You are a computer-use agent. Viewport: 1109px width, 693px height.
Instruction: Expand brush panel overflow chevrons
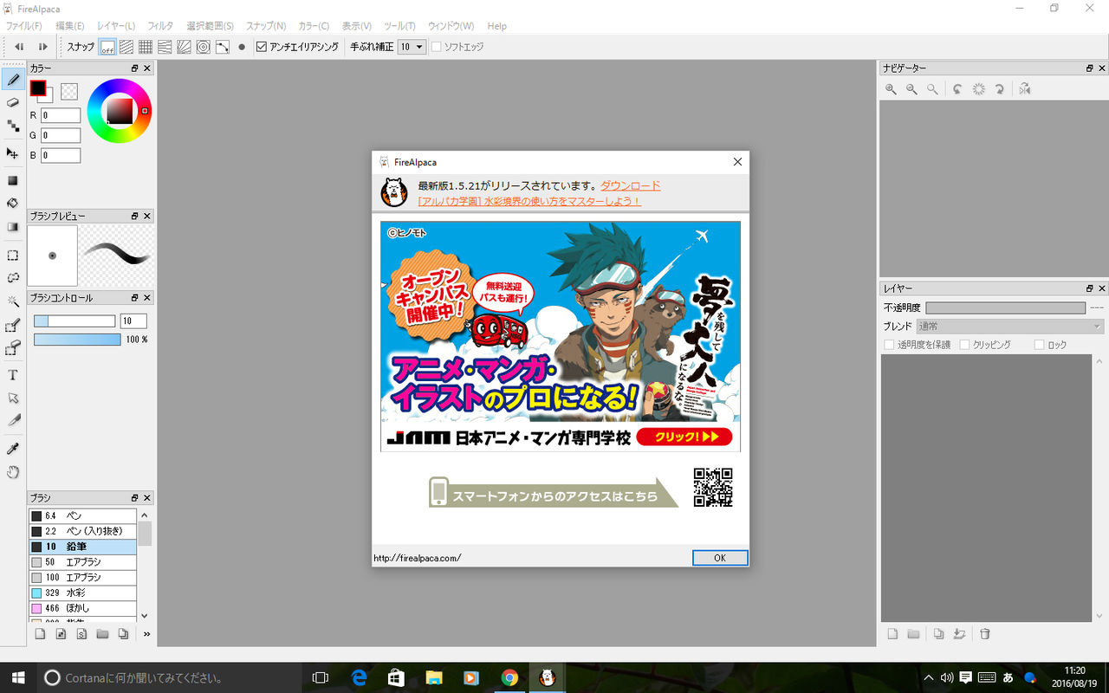(147, 634)
